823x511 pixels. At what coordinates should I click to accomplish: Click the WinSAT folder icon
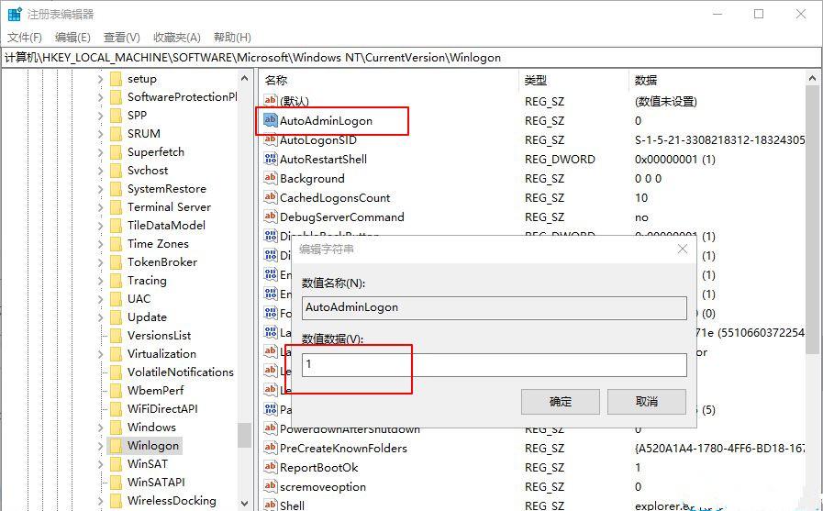(x=116, y=464)
